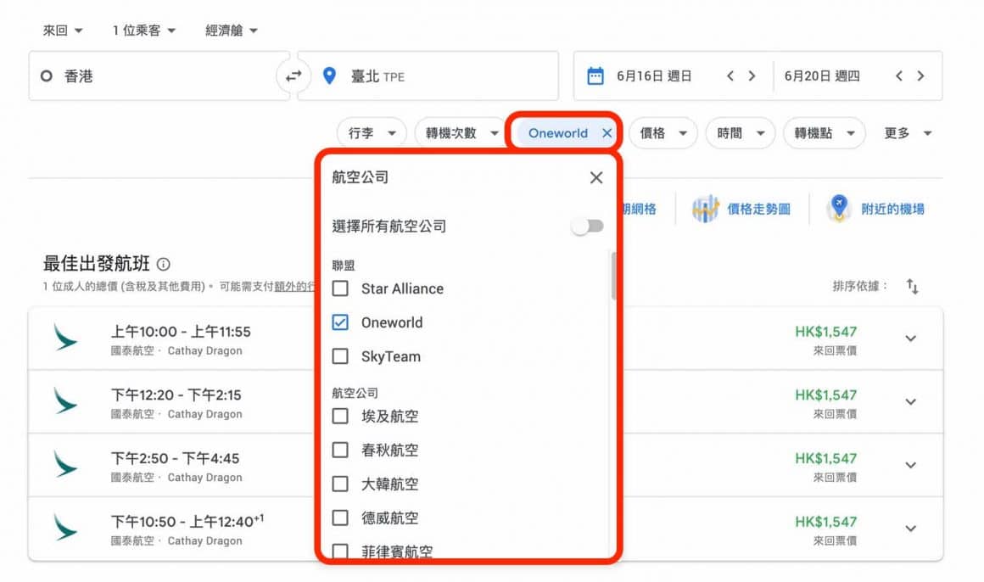Click Cathay logo of 下午2:50 flight

coord(64,465)
